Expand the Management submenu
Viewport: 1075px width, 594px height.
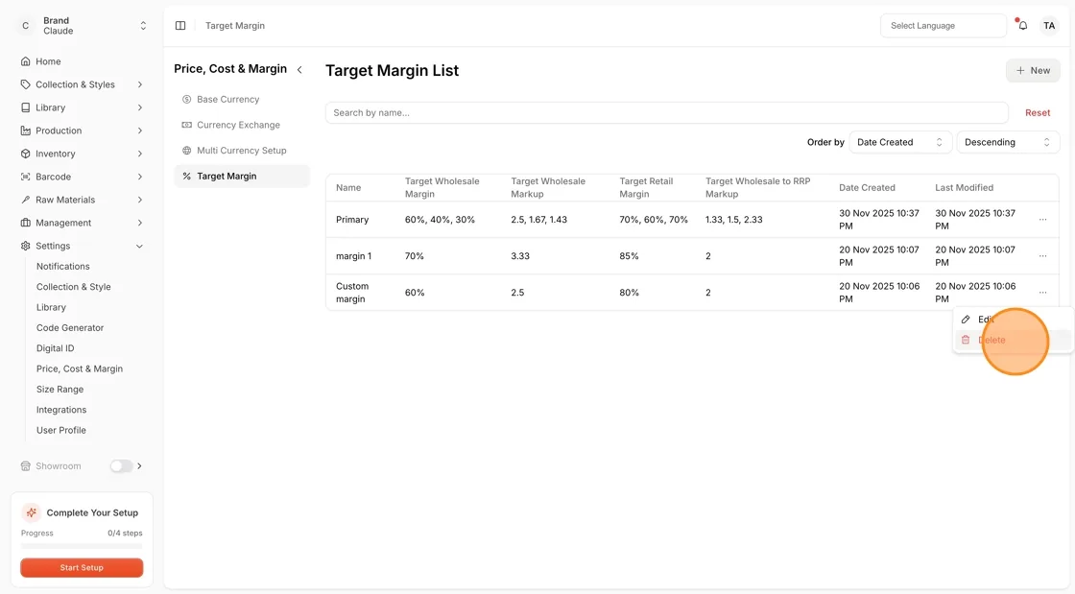pos(140,223)
